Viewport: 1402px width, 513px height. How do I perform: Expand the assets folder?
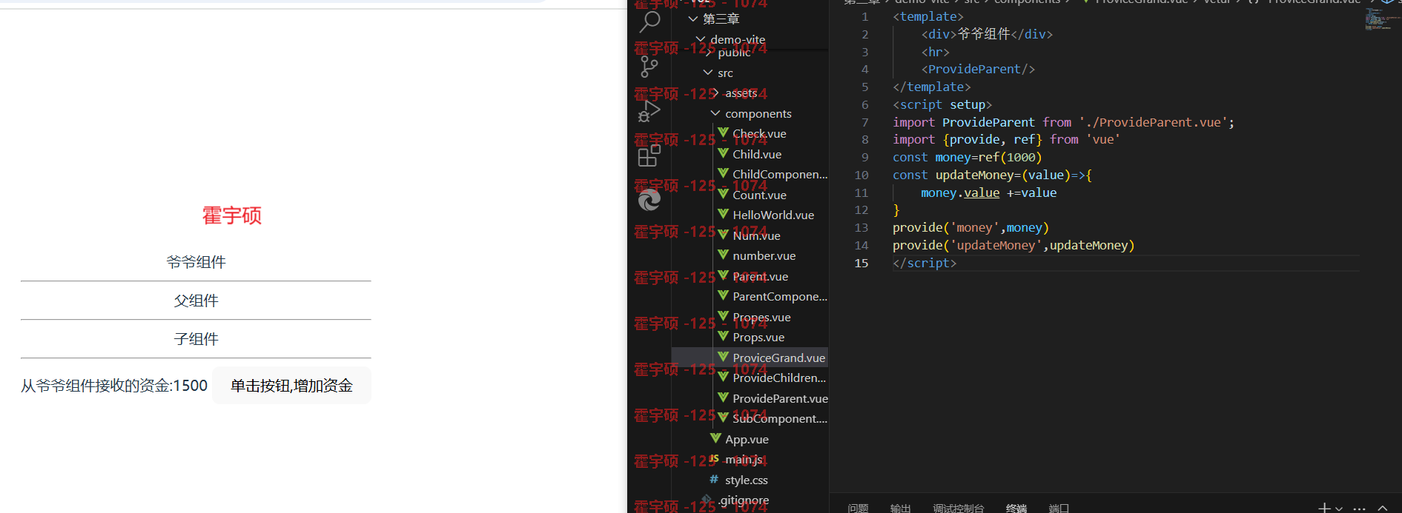(x=715, y=93)
